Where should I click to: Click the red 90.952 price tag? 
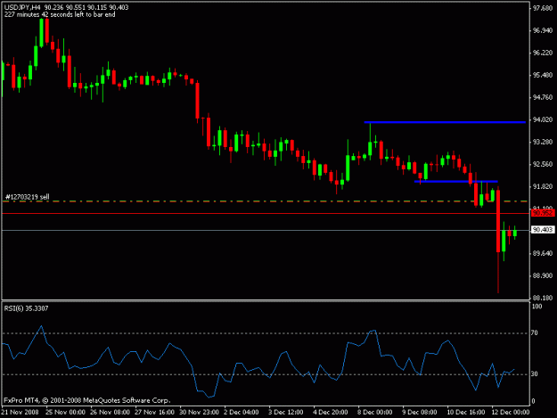[x=543, y=213]
